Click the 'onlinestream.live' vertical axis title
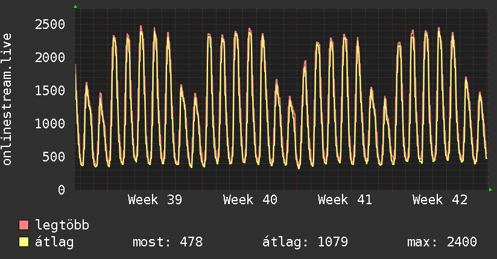 pos(7,99)
